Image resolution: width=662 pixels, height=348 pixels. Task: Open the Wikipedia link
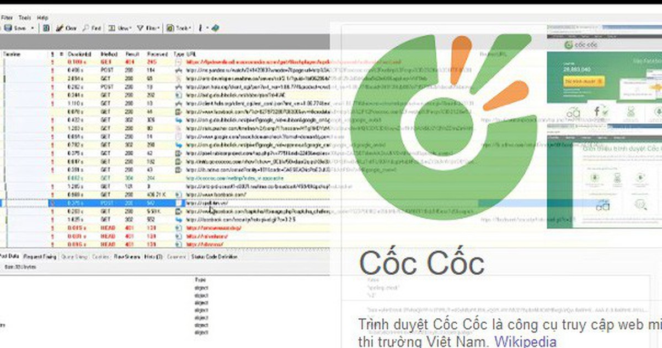525,341
